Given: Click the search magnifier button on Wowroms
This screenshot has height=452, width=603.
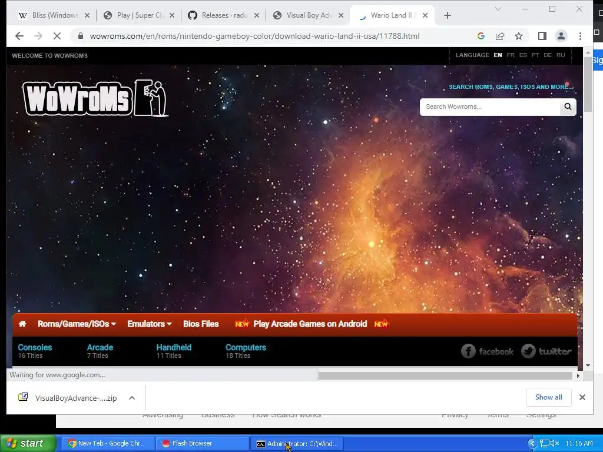Looking at the screenshot, I should 568,107.
